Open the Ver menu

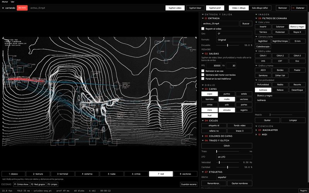13,2
